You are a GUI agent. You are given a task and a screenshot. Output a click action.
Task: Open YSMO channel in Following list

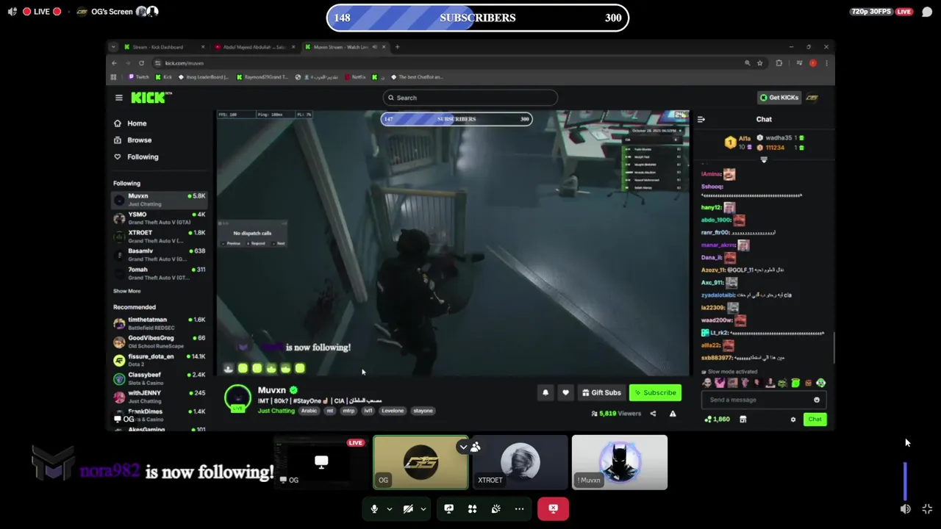click(x=160, y=218)
